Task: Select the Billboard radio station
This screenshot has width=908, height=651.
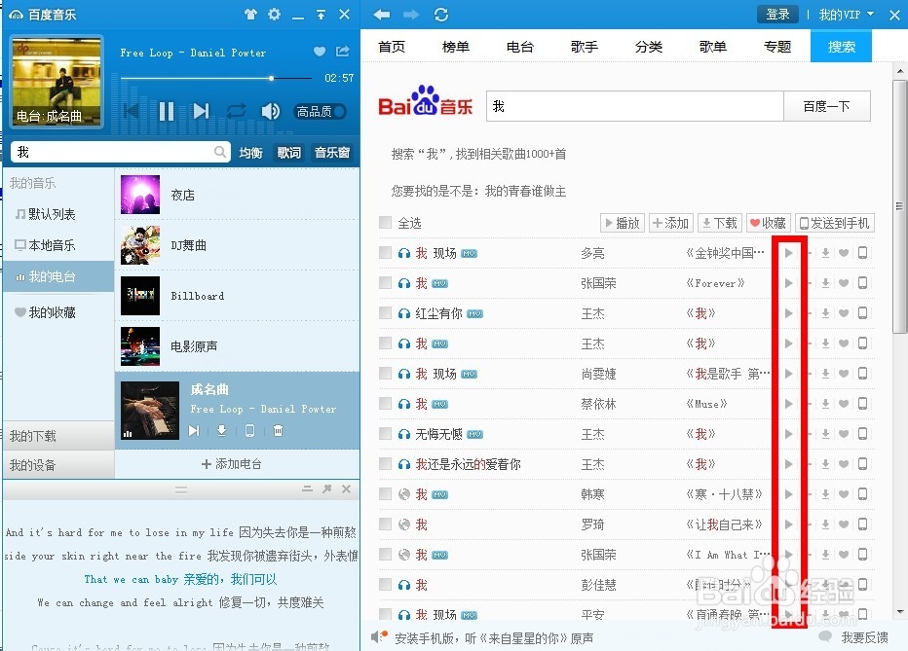Action: pos(238,296)
